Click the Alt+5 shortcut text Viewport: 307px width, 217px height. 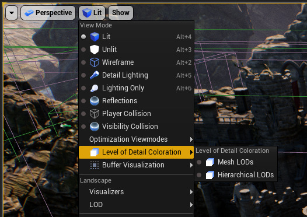(184, 75)
